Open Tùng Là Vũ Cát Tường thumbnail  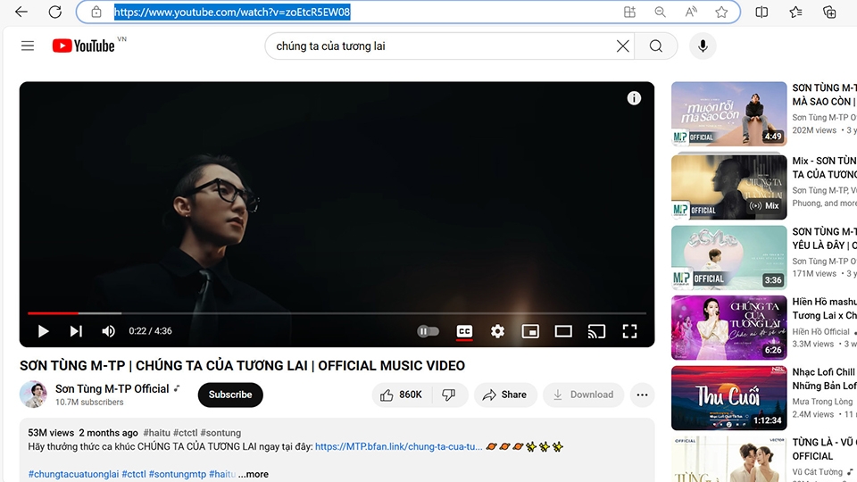[728, 459]
